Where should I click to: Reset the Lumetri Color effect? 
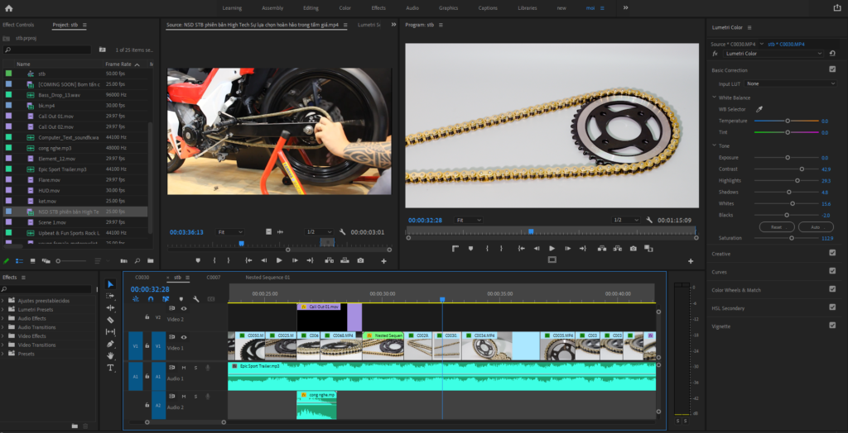[831, 54]
